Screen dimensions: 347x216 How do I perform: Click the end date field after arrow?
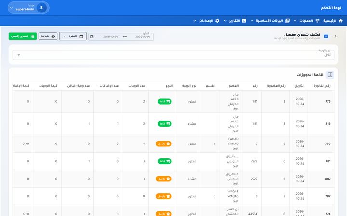(x=110, y=37)
